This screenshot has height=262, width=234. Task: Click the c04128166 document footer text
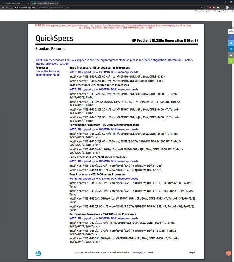pos(115,253)
